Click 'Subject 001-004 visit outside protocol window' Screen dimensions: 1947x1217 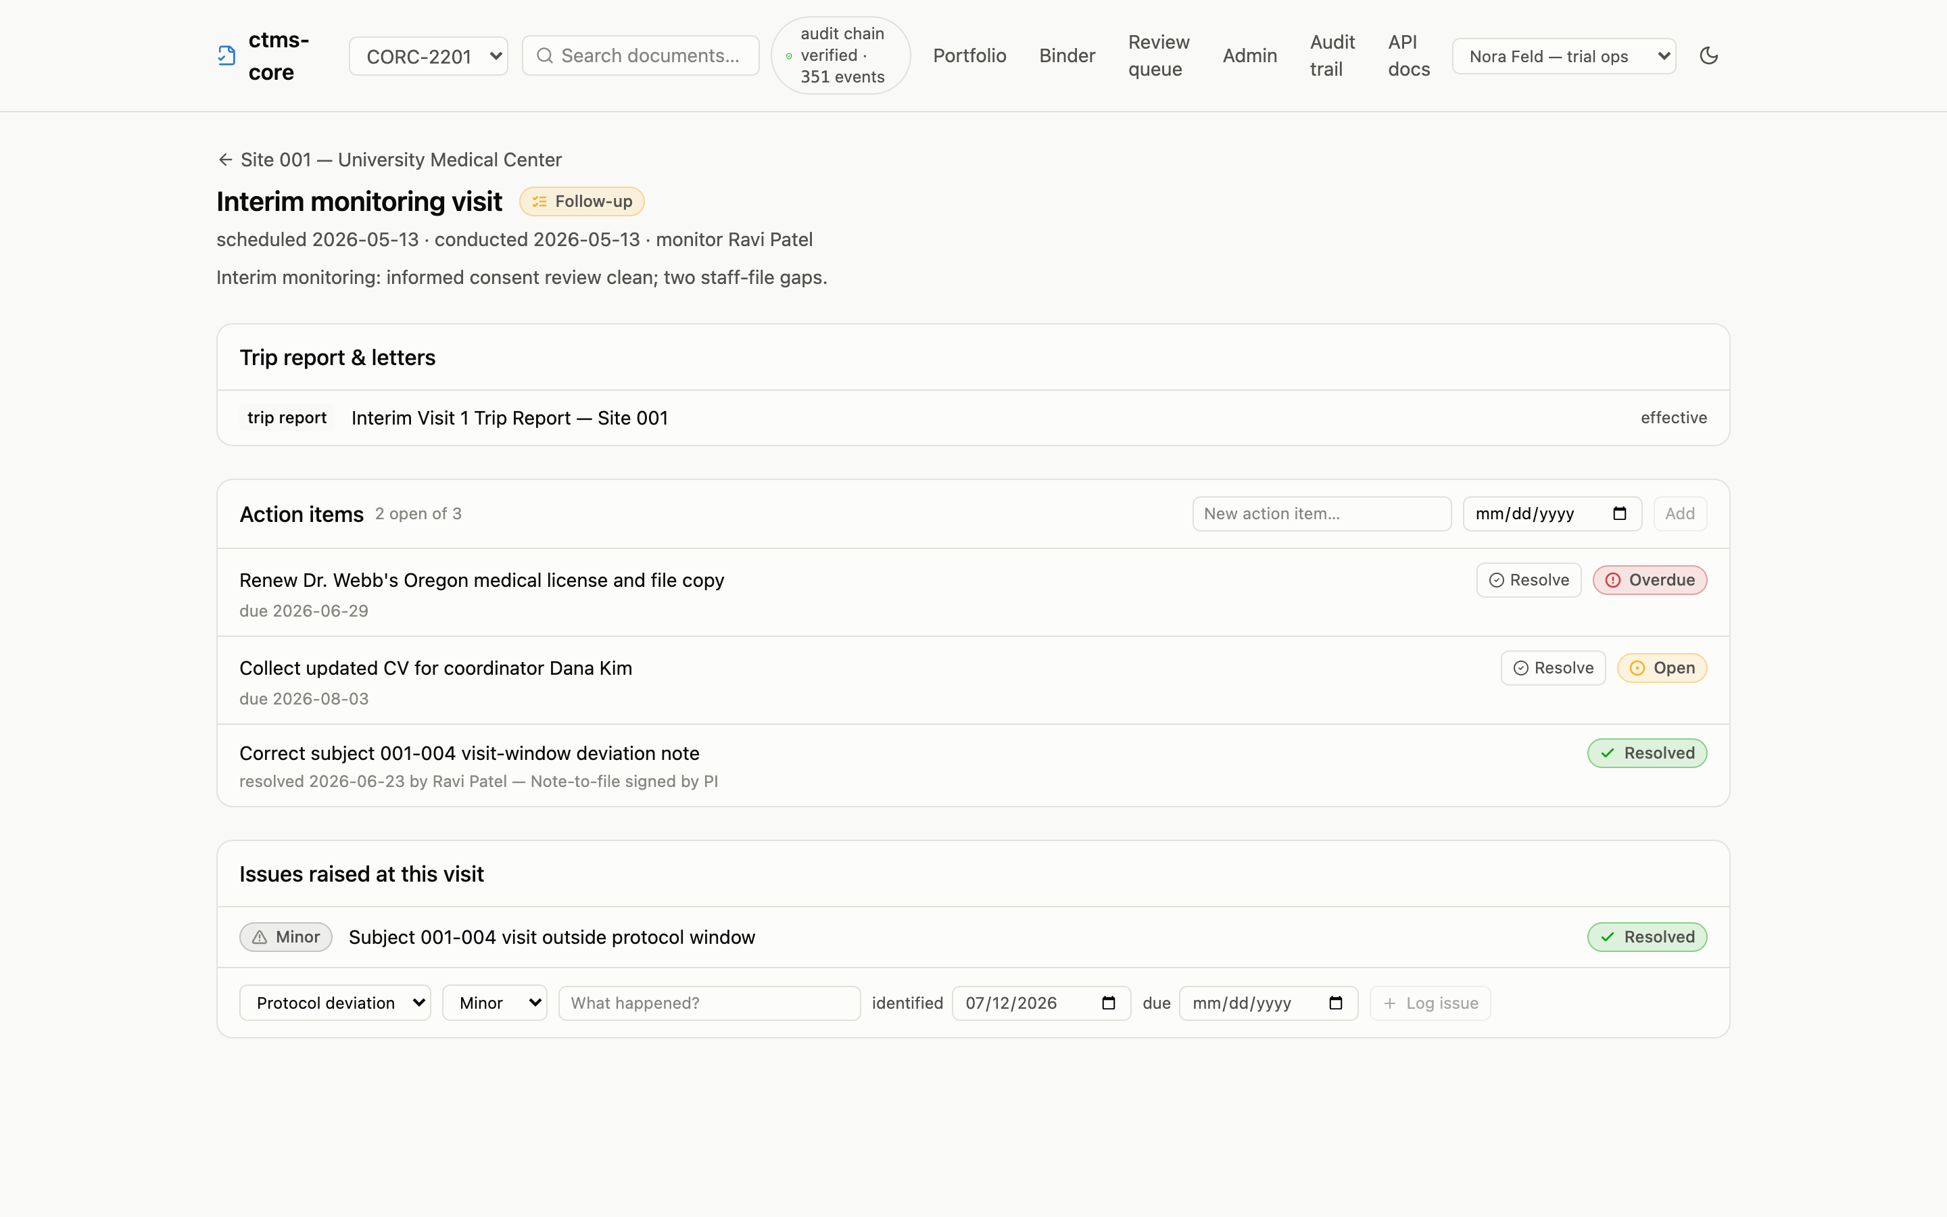coord(552,937)
